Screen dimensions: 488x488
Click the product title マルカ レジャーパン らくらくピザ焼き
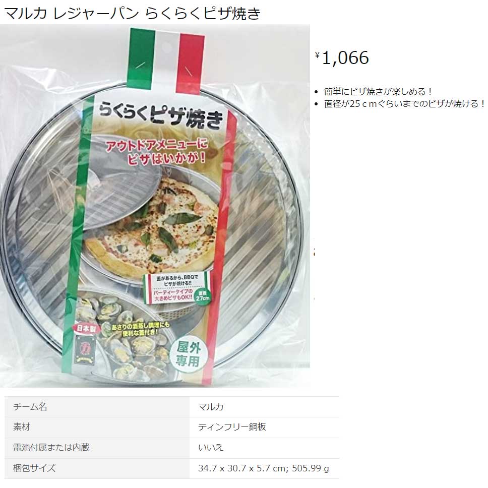[132, 13]
